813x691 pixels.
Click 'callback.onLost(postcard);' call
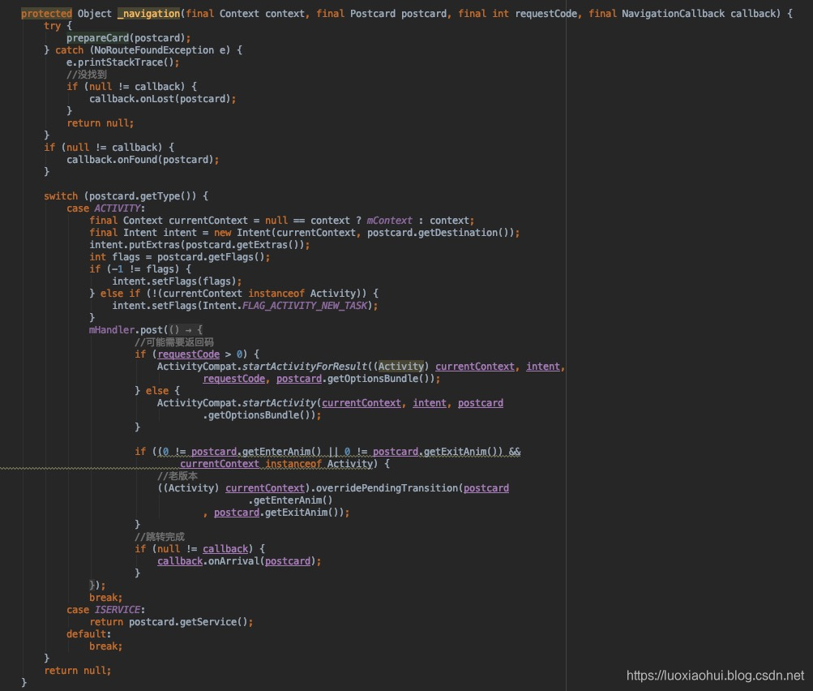163,99
